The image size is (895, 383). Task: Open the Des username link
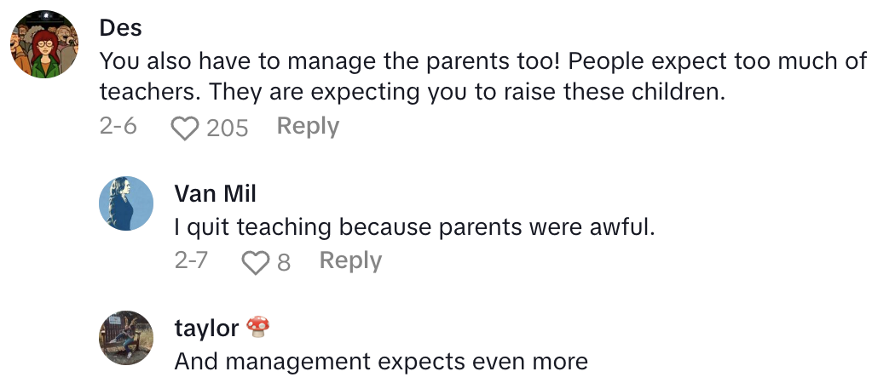(x=120, y=27)
